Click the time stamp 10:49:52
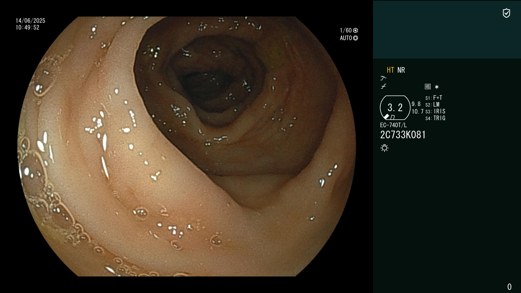 27,27
